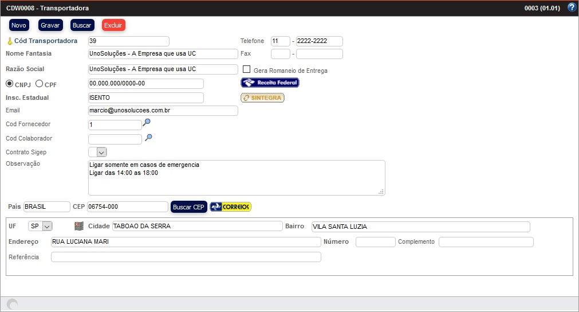Search collaborator with Cod Colaborador magnifier

(x=148, y=138)
